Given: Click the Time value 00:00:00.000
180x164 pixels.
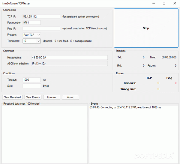Looking at the screenshot, I should pos(169,57).
